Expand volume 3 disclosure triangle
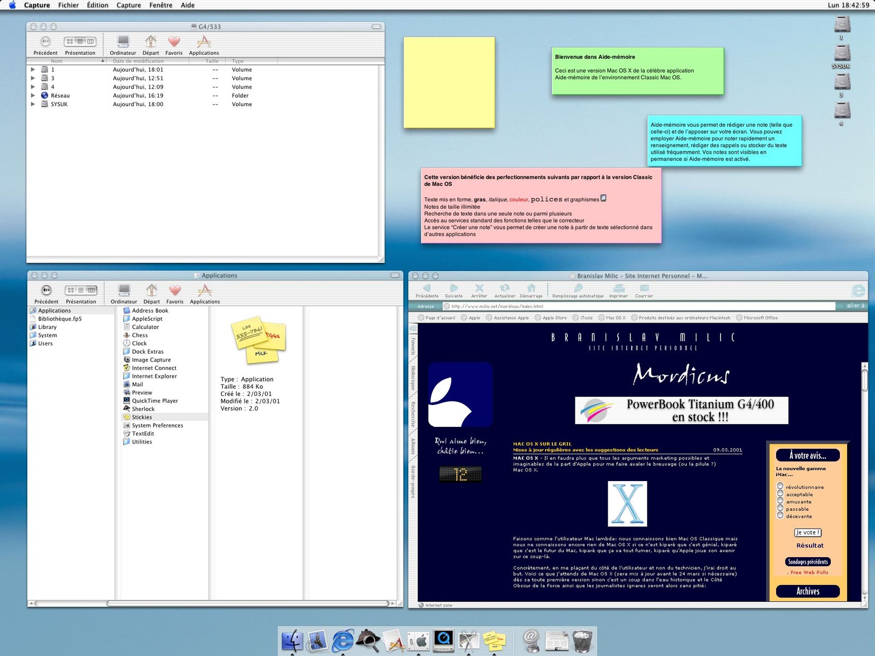875x656 pixels. (33, 78)
